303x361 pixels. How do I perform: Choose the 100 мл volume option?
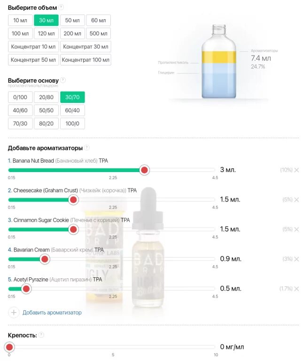click(20, 34)
